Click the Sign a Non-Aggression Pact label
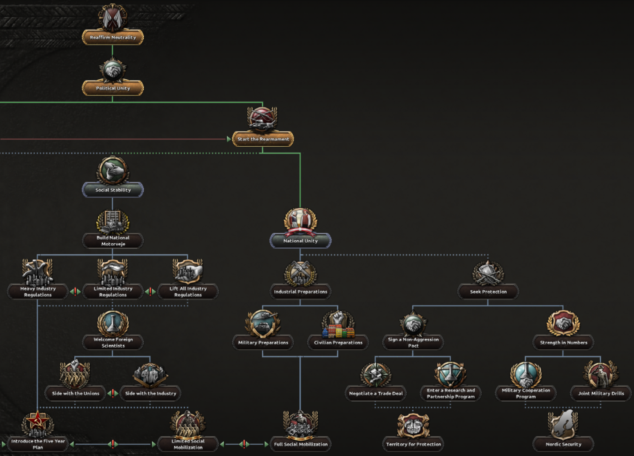Image resolution: width=634 pixels, height=456 pixels. point(413,342)
